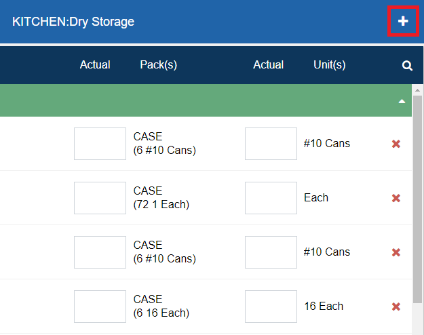Enter pack count for first CASE (6 #10 Cans)
Screen dimensions: 424x335
[x=100, y=144]
